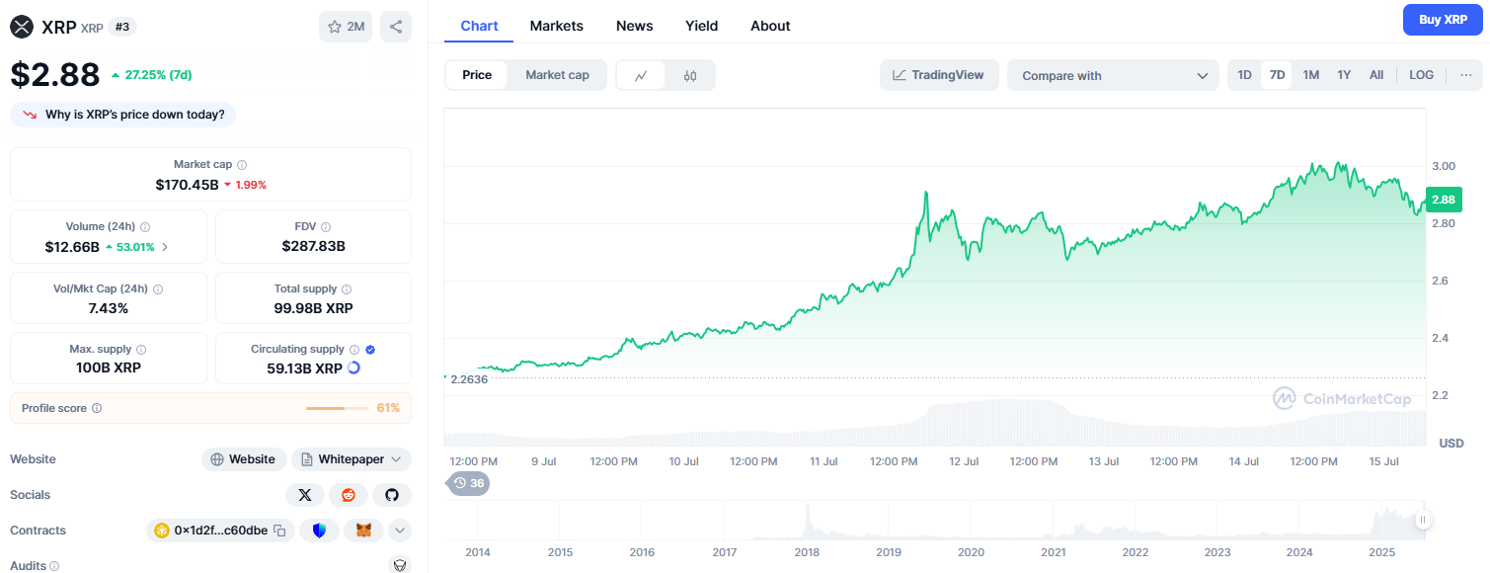Open the Chart tab

click(x=479, y=26)
